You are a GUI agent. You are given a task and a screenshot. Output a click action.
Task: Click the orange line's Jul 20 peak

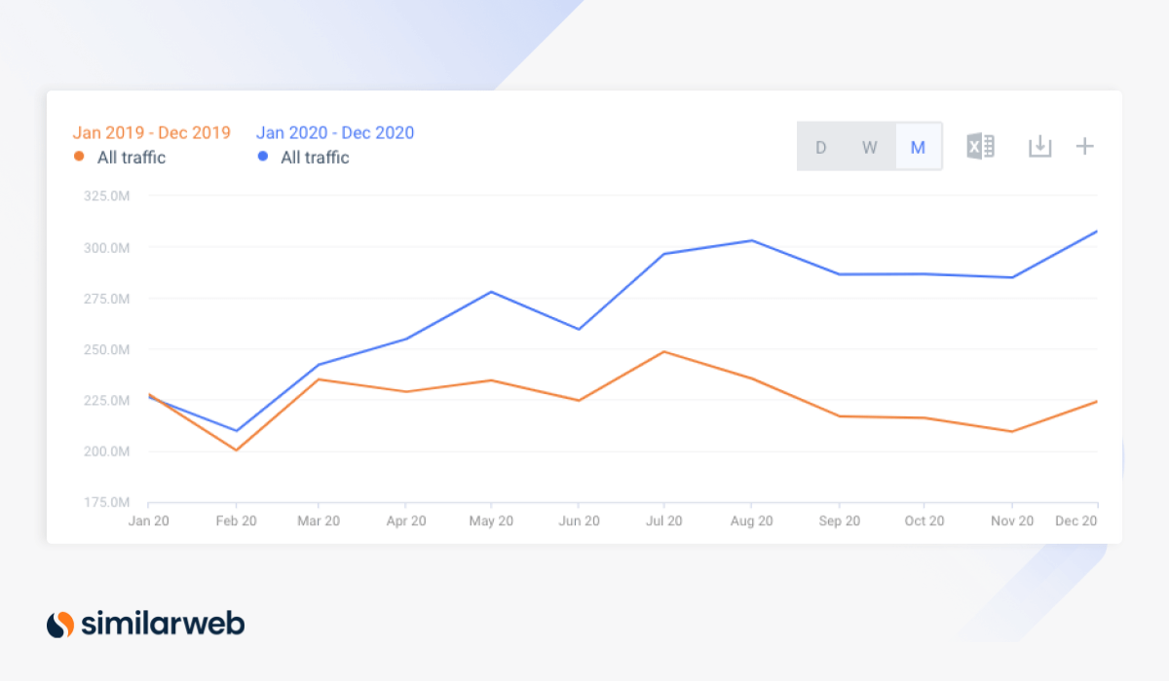tap(663, 351)
